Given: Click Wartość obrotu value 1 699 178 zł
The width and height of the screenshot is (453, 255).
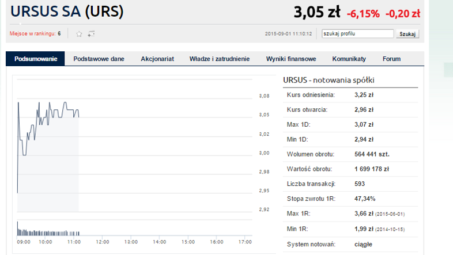Looking at the screenshot, I should click(372, 169).
